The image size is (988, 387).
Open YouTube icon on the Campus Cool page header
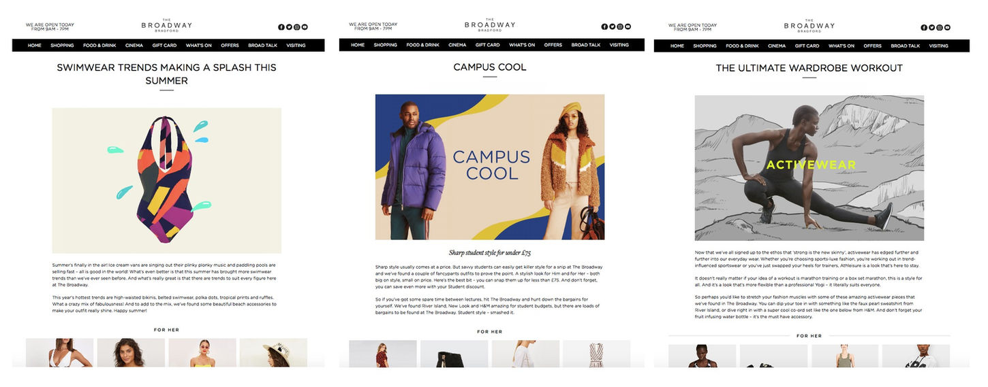point(628,27)
